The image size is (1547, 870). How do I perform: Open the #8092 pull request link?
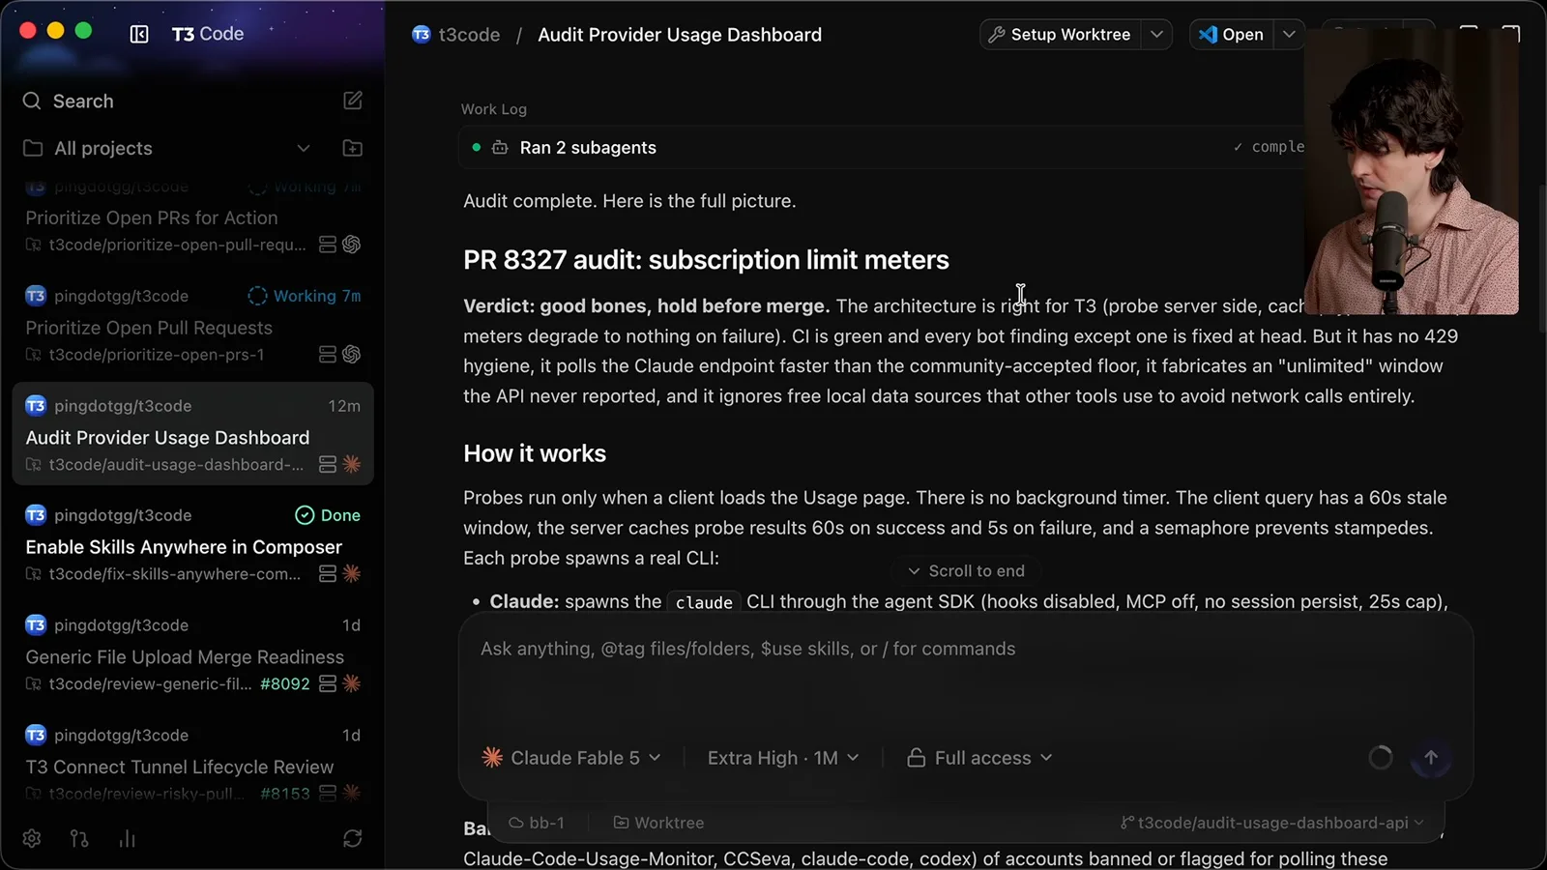pyautogui.click(x=285, y=683)
